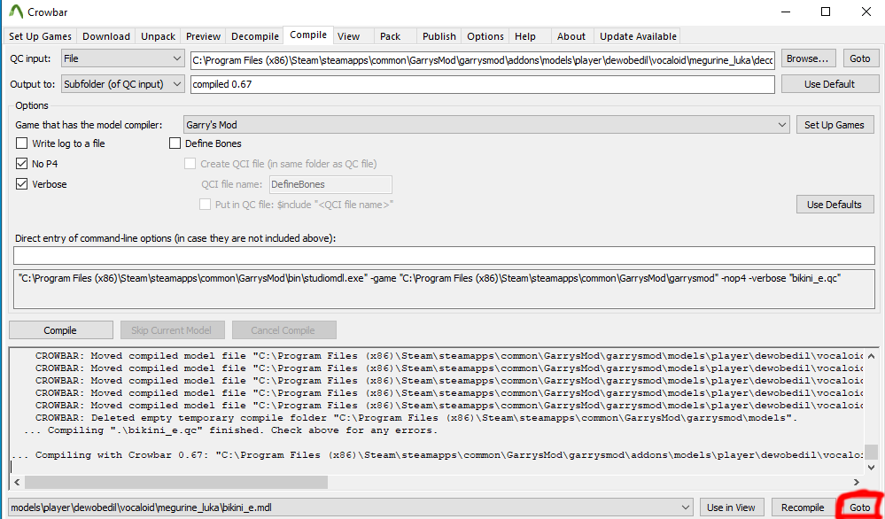
Task: Select the Compile tab
Action: [x=308, y=35]
